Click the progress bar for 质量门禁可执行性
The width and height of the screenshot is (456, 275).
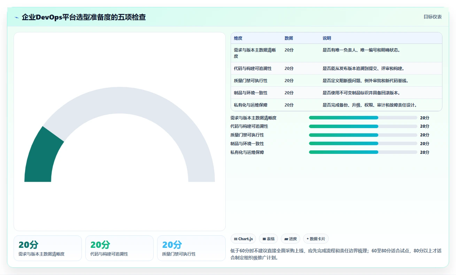tap(363, 135)
